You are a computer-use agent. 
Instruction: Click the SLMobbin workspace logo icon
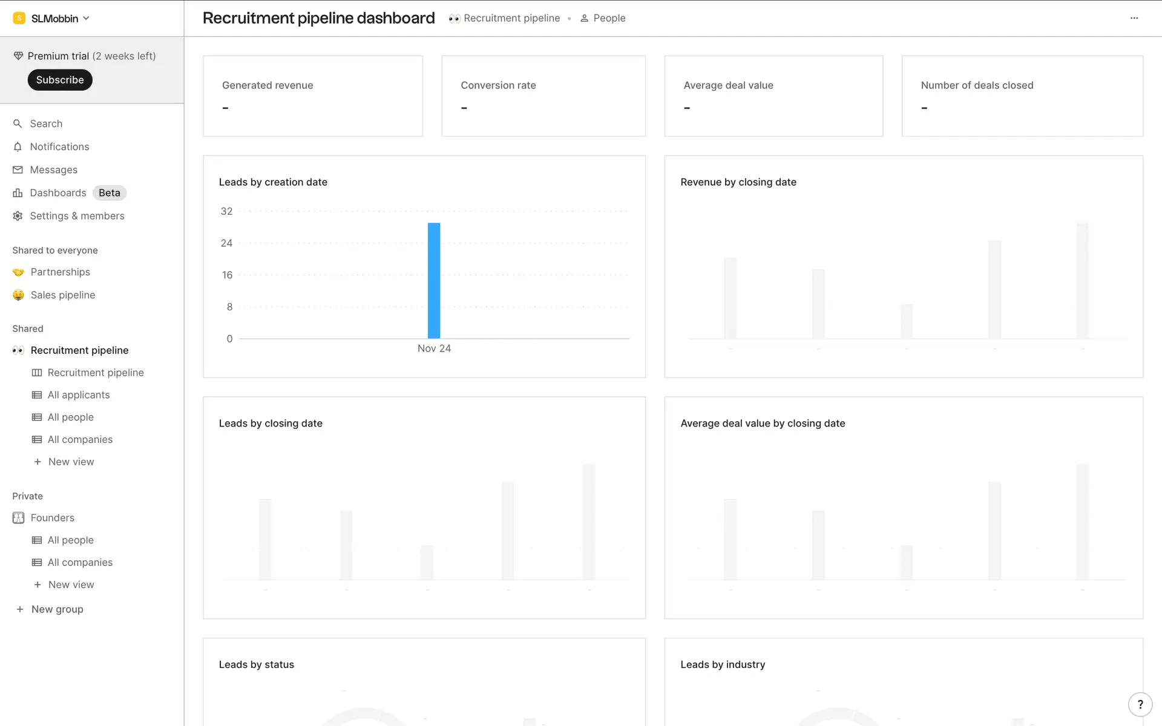[19, 18]
